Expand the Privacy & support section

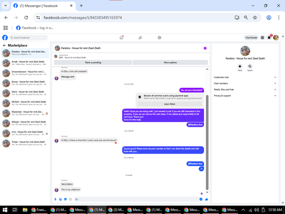245,96
